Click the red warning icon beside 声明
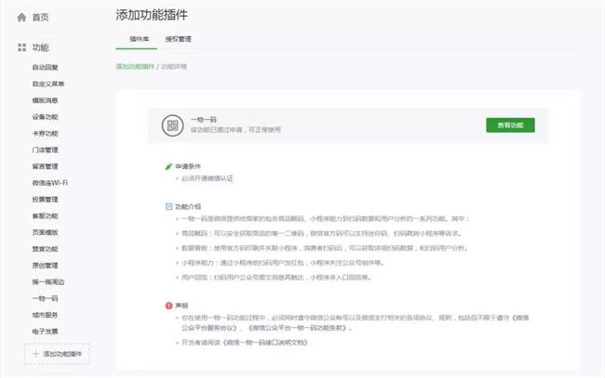 168,303
